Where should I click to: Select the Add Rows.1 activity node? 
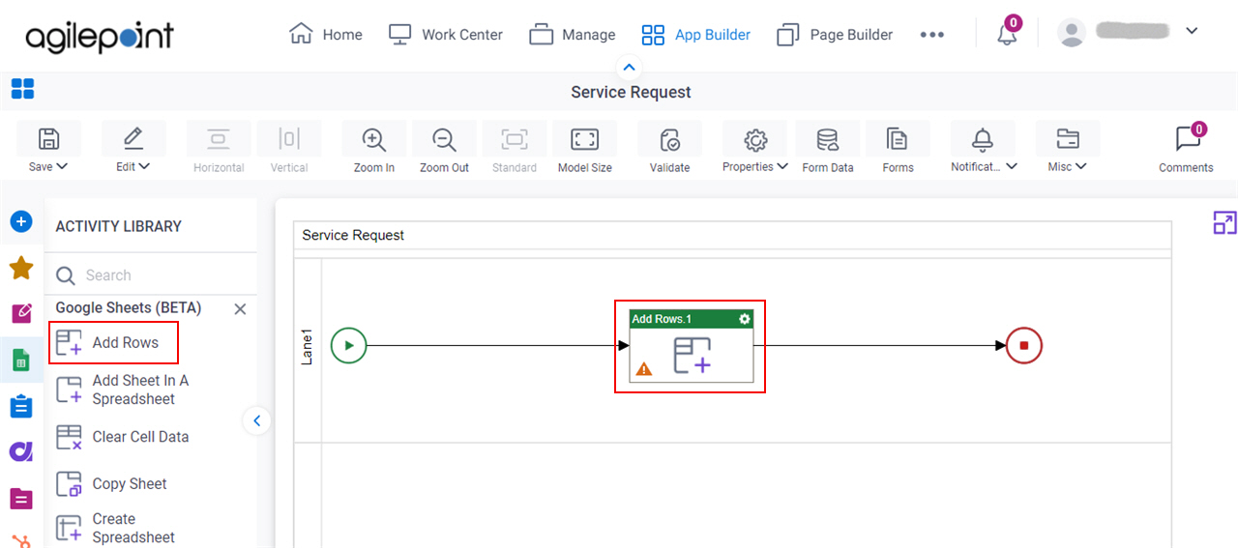(691, 346)
